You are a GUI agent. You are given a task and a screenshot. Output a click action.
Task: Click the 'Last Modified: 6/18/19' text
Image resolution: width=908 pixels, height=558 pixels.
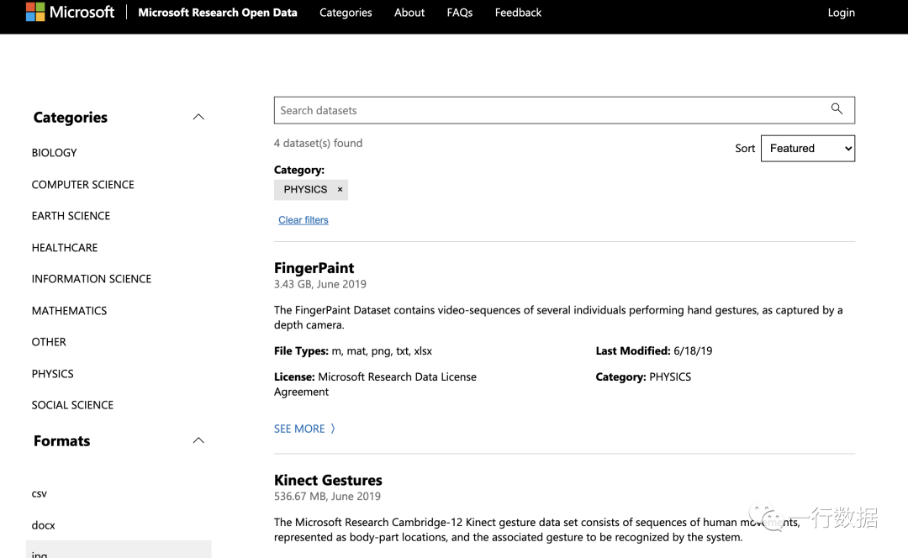pos(654,350)
